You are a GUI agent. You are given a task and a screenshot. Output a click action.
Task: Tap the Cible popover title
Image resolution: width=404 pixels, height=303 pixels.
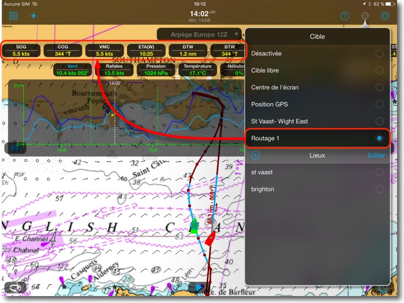click(x=317, y=37)
